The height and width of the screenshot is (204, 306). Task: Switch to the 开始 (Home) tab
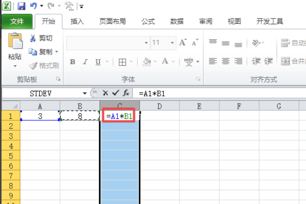click(48, 21)
